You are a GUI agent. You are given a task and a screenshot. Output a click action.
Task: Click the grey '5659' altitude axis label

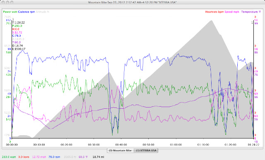pyautogui.click(x=7, y=90)
